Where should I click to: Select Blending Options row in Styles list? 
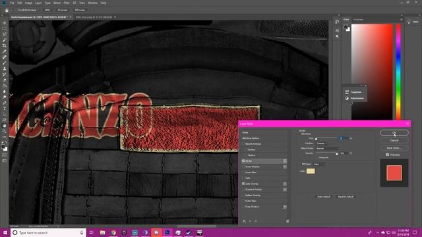[264, 138]
